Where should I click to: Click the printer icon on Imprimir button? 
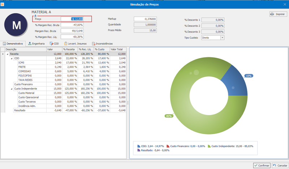click(x=272, y=14)
